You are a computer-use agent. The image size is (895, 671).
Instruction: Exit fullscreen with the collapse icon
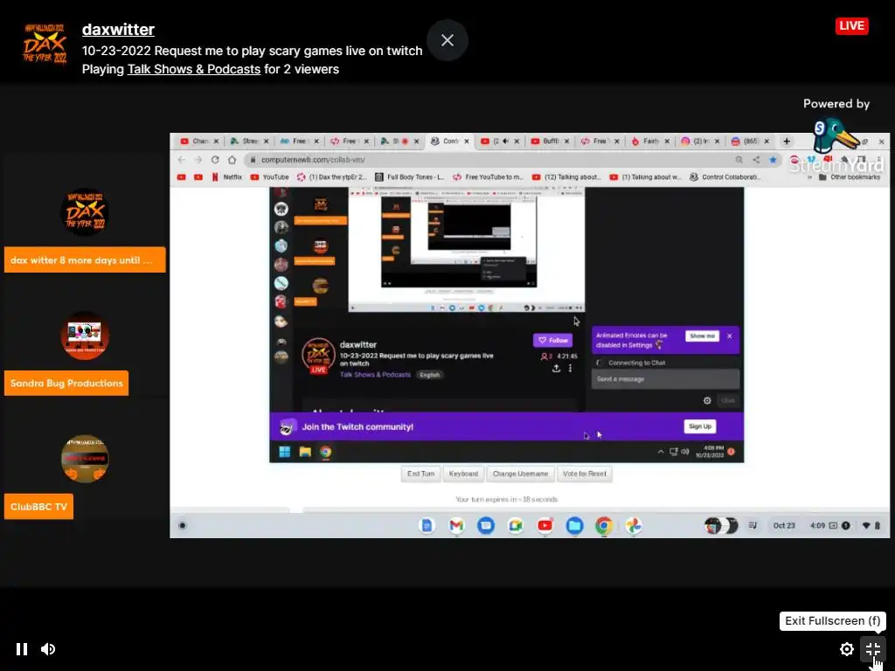pos(873,649)
